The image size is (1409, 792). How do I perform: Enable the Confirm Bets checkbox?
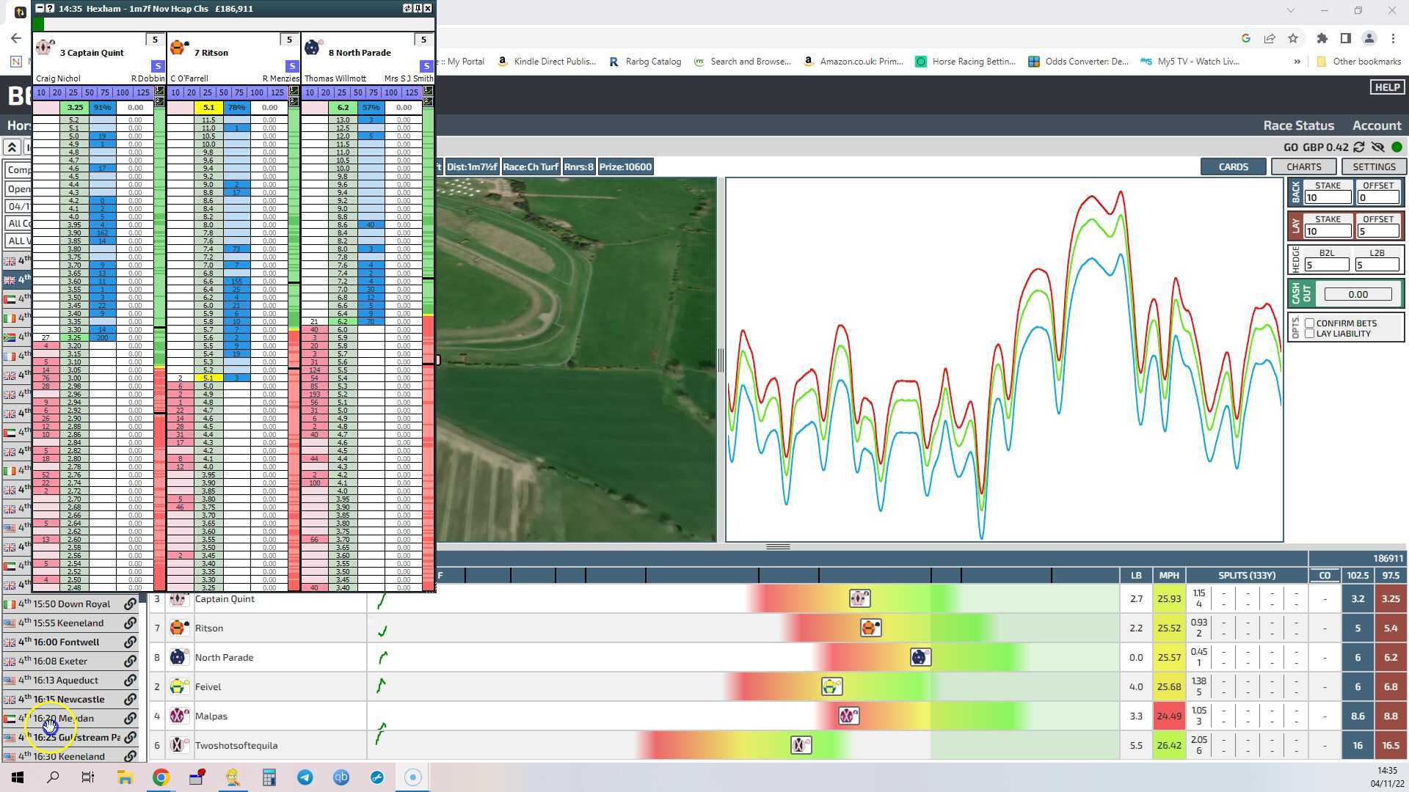(x=1309, y=323)
